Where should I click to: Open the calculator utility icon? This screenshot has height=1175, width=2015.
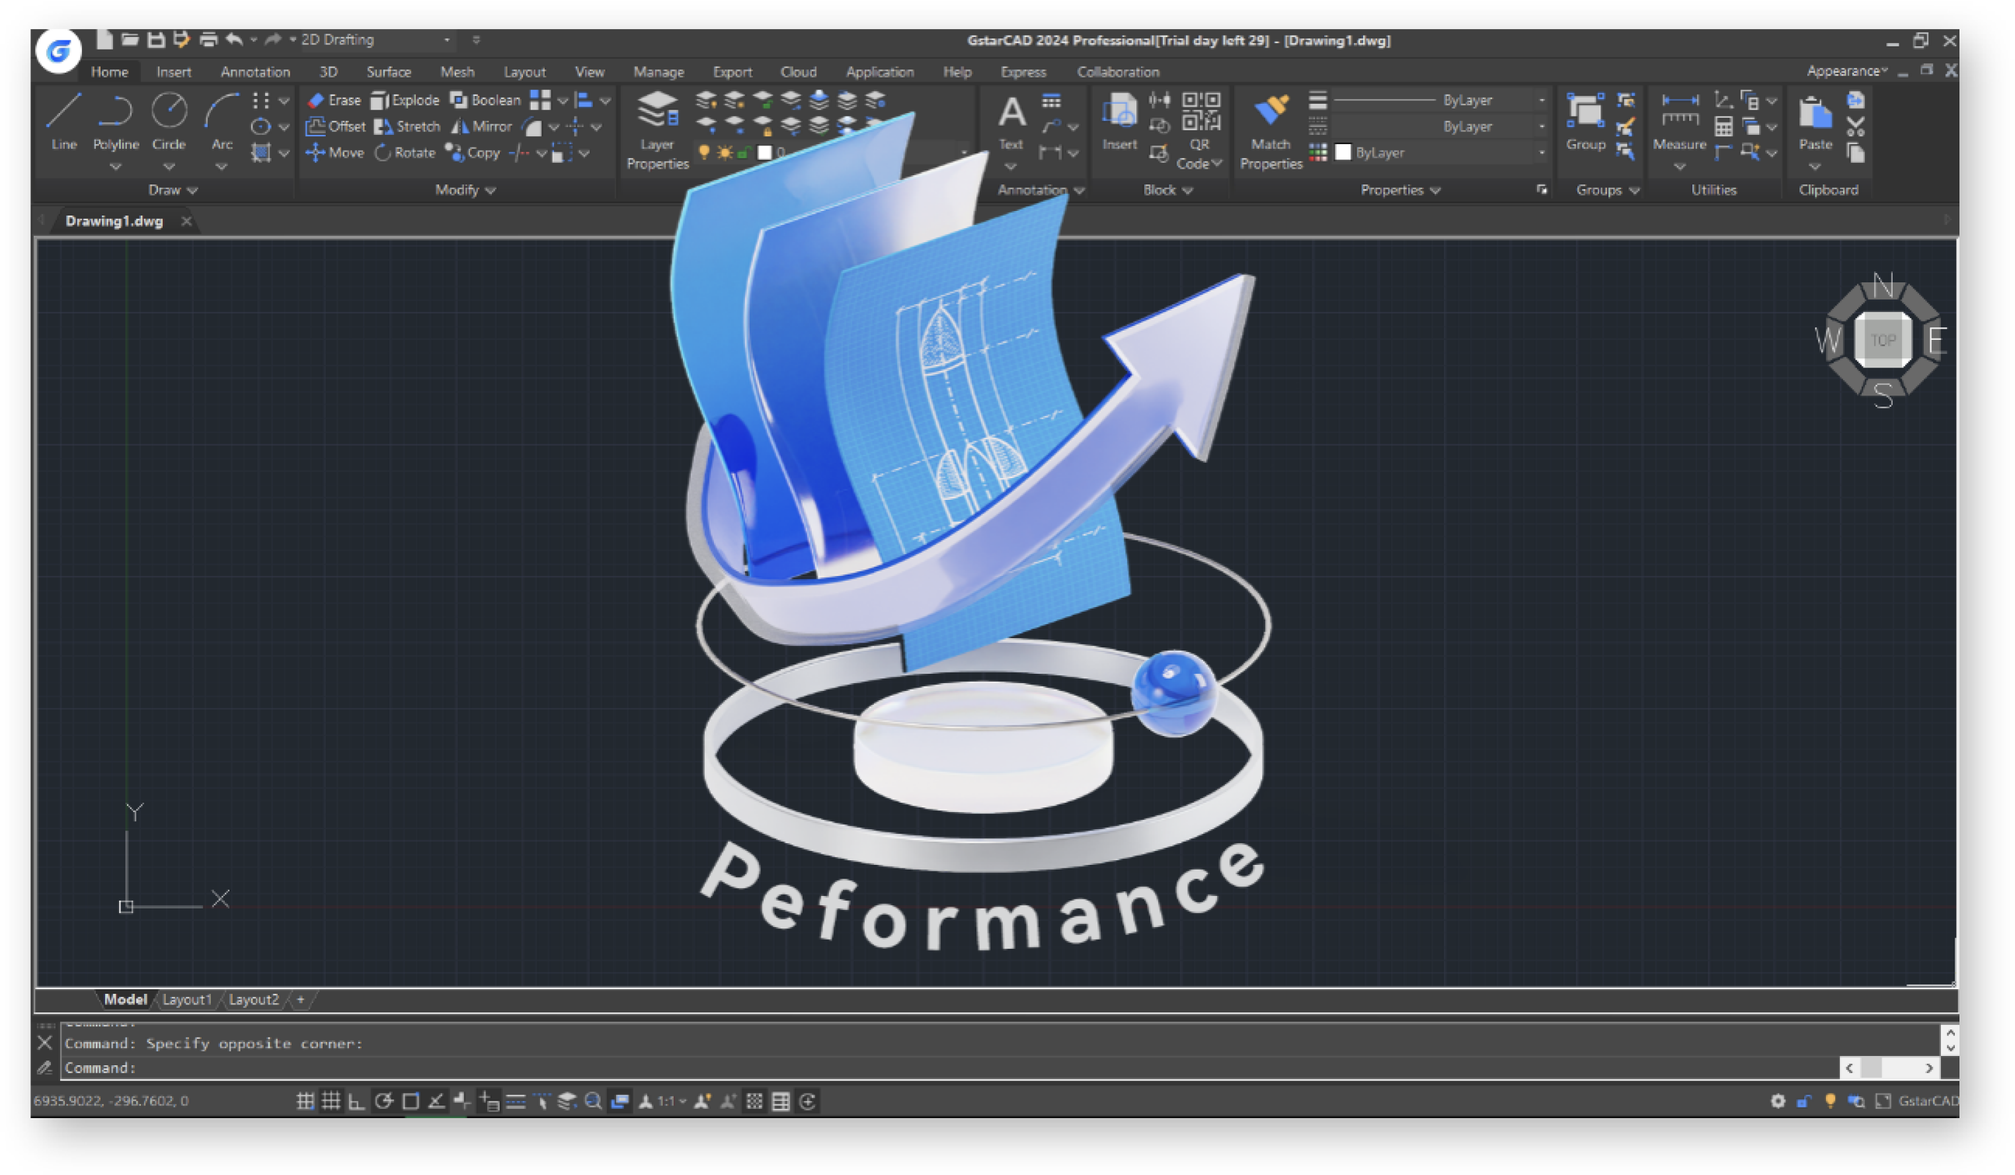[1723, 126]
